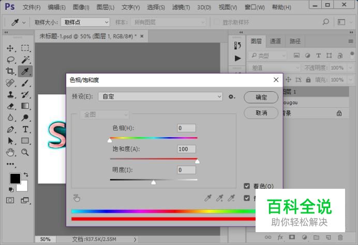The height and width of the screenshot is (245, 358).
Task: Toggle Quick Mask mode
Action: point(10,200)
